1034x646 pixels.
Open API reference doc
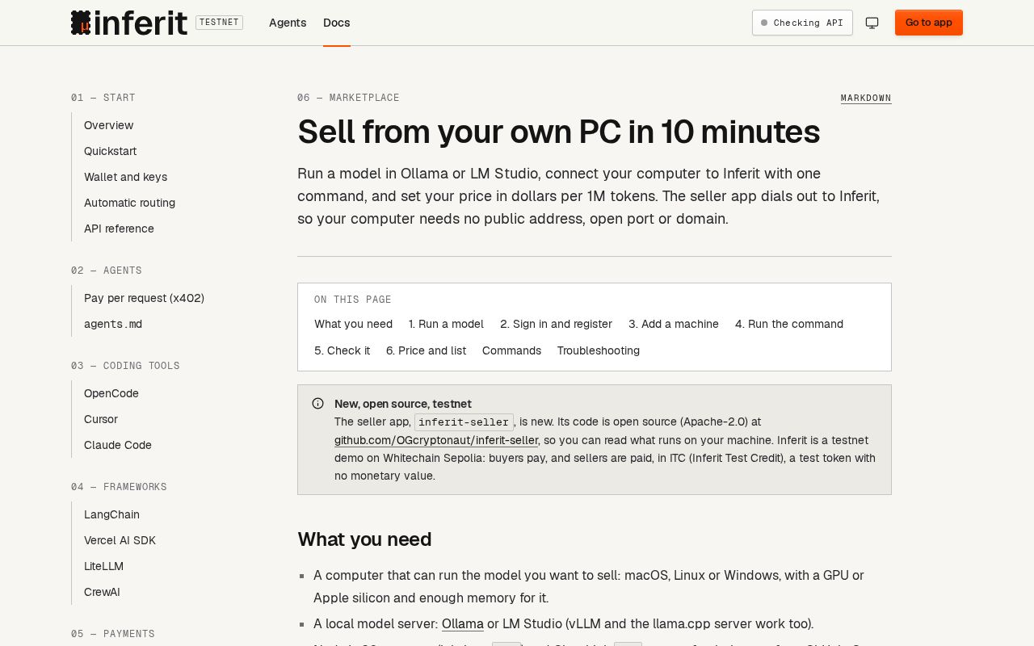click(x=120, y=229)
